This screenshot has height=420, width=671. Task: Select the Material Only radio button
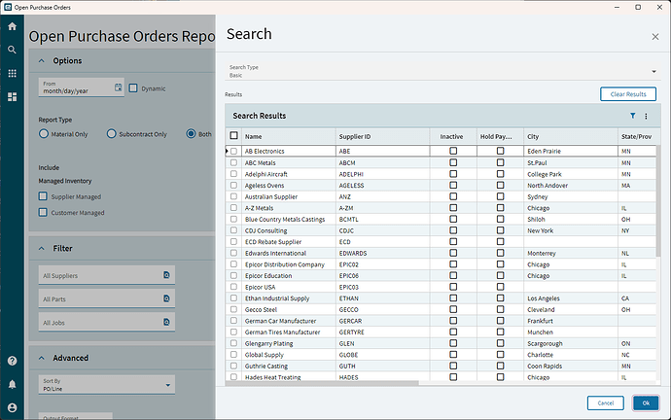coord(44,134)
